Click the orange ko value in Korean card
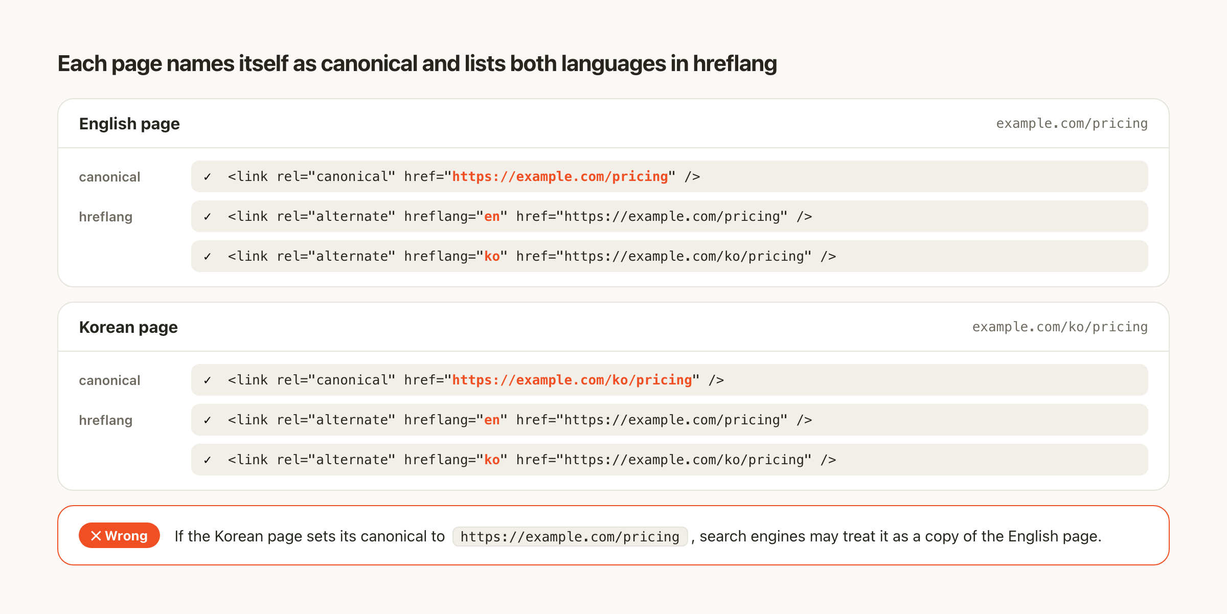 point(492,460)
